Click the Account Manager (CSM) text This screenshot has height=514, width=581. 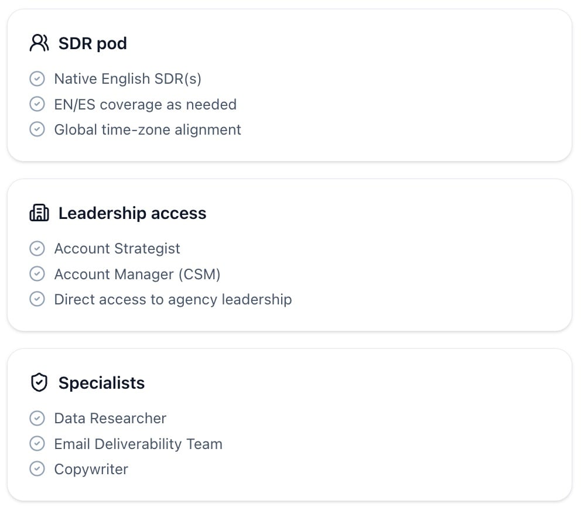pyautogui.click(x=137, y=274)
